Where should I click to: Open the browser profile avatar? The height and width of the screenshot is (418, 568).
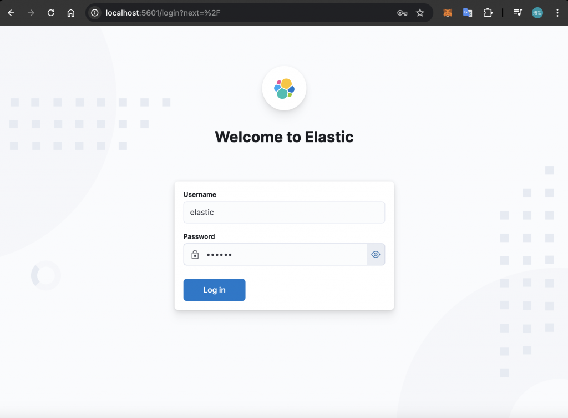537,13
